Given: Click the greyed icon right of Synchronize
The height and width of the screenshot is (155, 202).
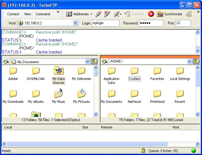Looking at the screenshot, I should (x=189, y=14).
